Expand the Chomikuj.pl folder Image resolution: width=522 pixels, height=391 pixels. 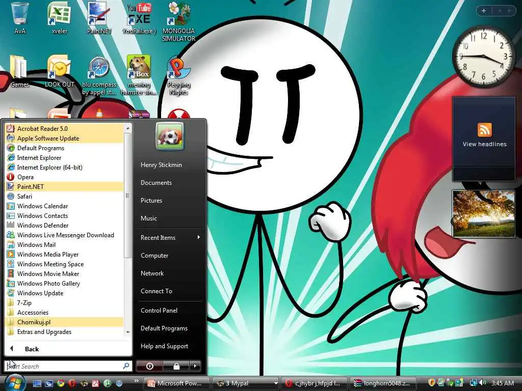(65, 322)
